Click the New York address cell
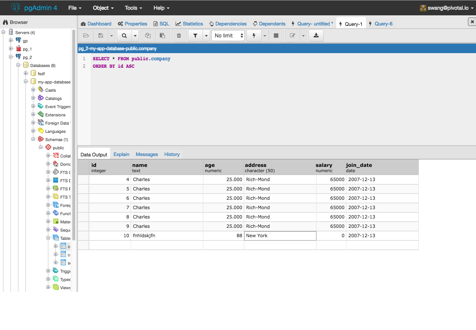The width and height of the screenshot is (476, 330). click(x=280, y=236)
